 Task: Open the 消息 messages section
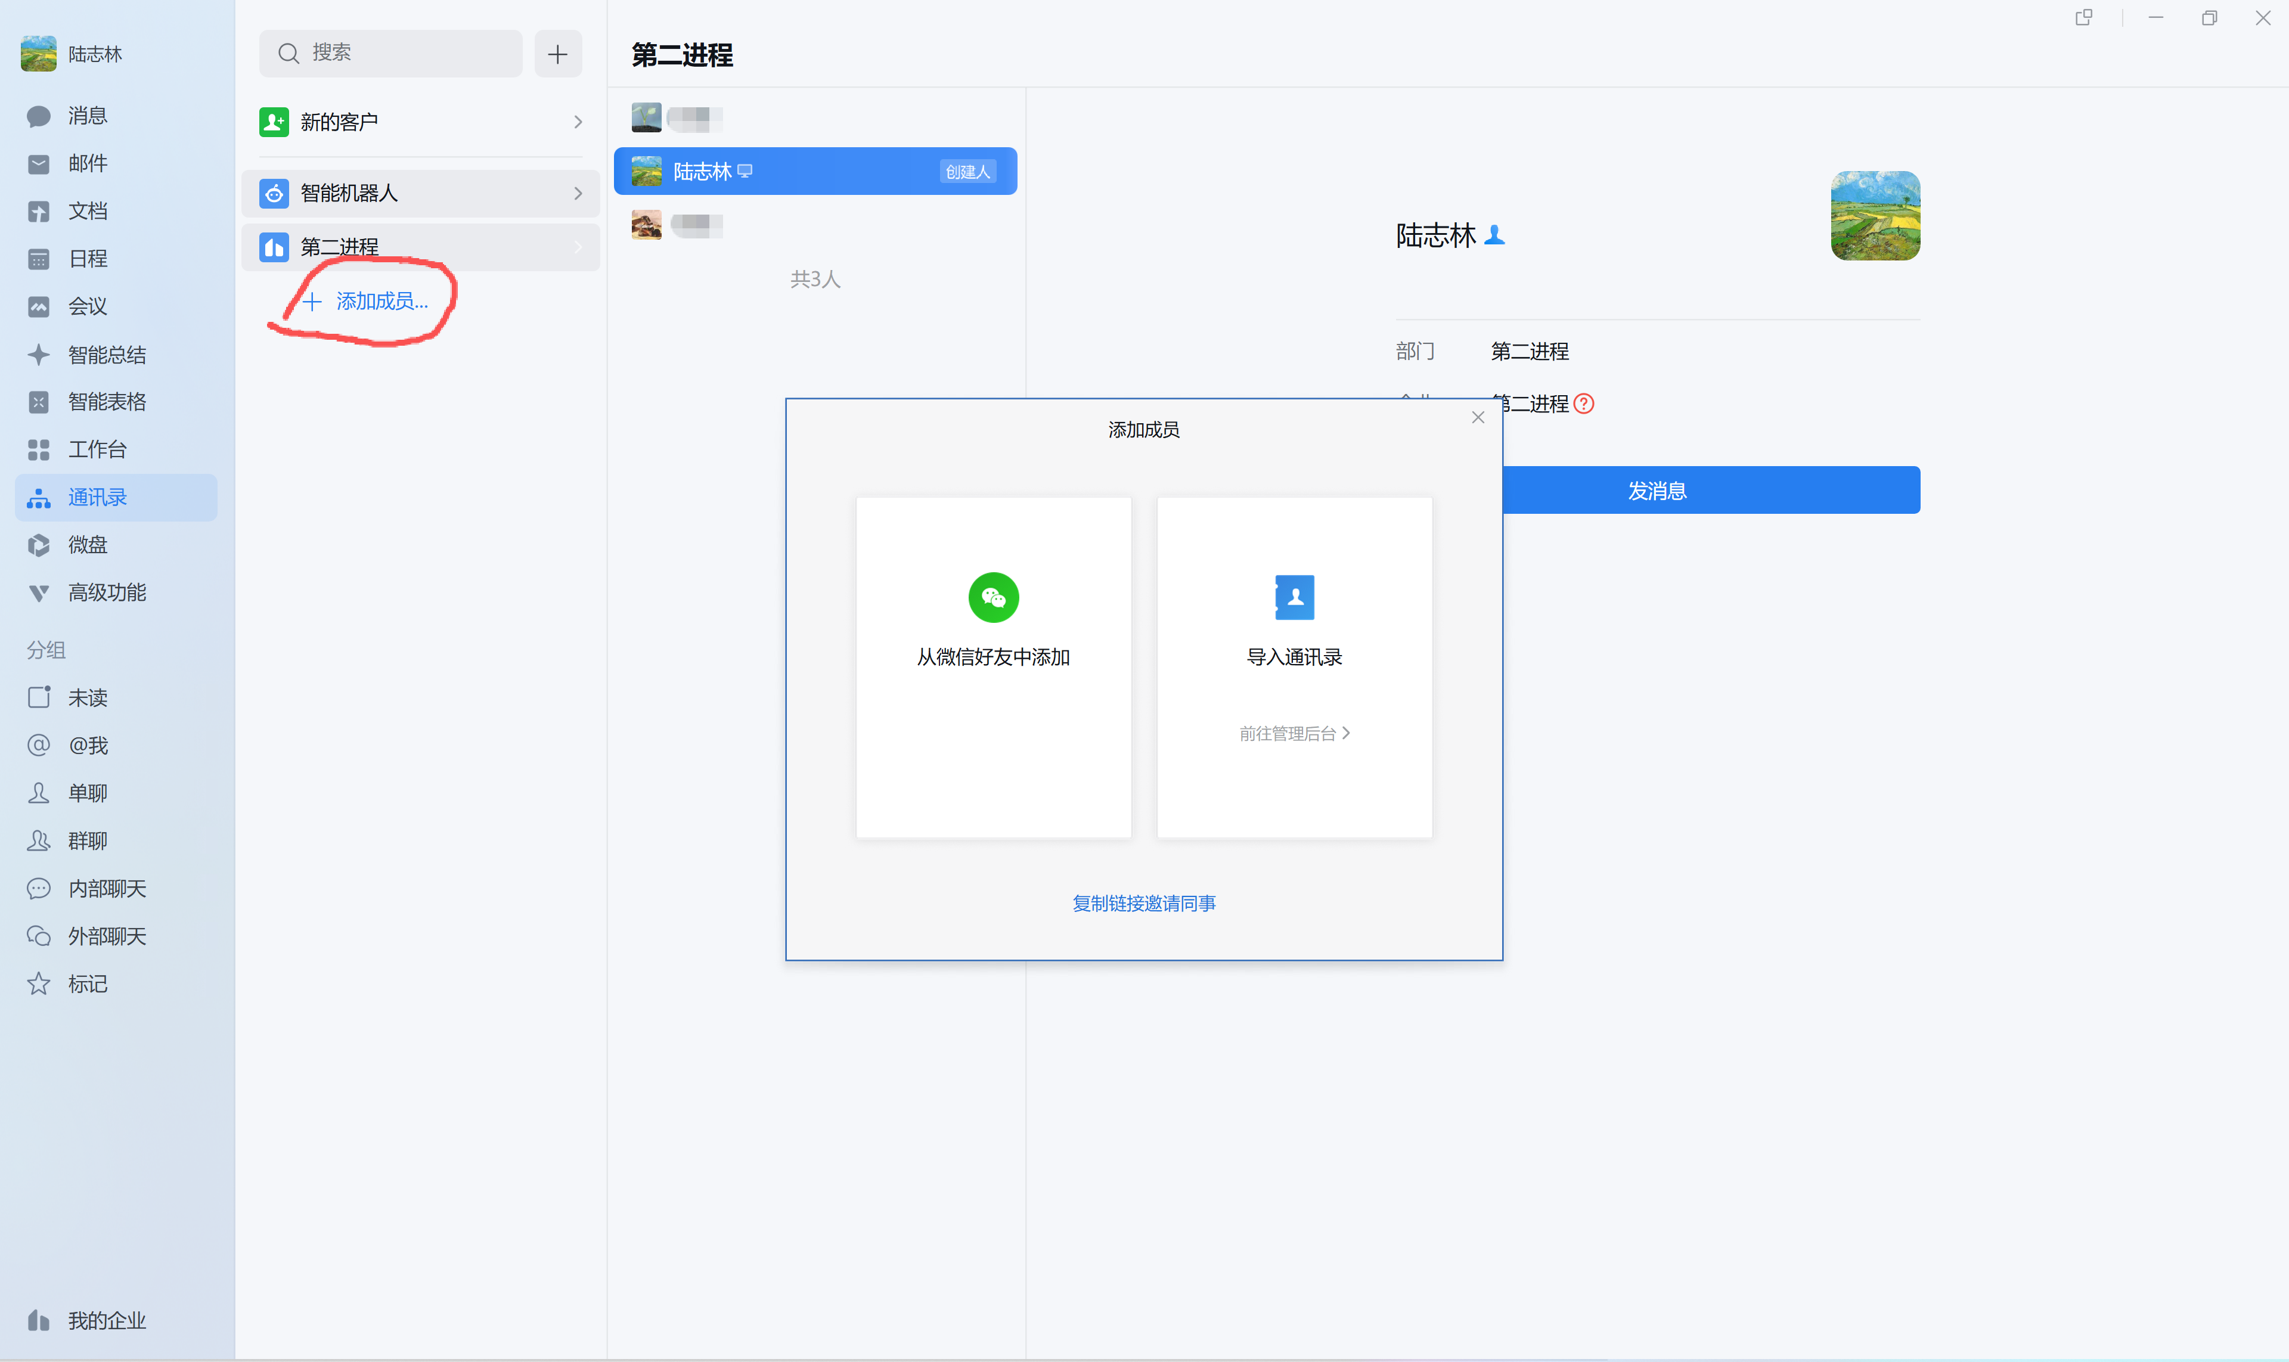116,116
